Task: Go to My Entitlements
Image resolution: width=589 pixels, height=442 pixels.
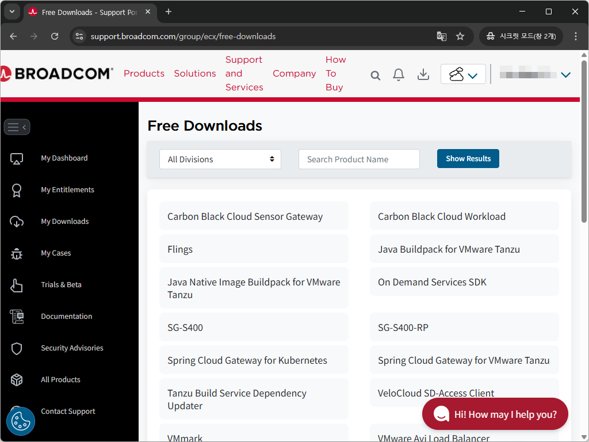Action: click(x=68, y=190)
